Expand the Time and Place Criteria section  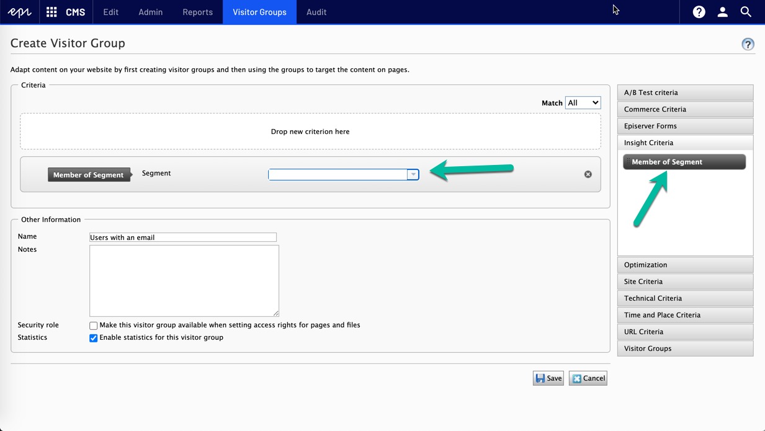[685, 315]
